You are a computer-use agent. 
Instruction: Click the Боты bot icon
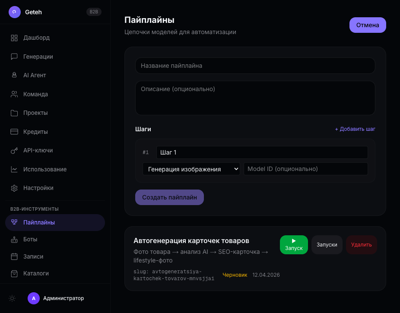(14, 239)
